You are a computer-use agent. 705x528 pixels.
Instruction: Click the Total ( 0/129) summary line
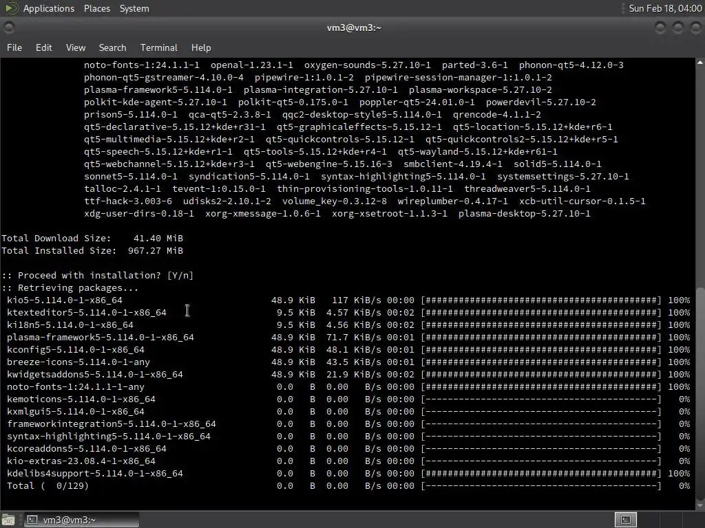(348, 486)
